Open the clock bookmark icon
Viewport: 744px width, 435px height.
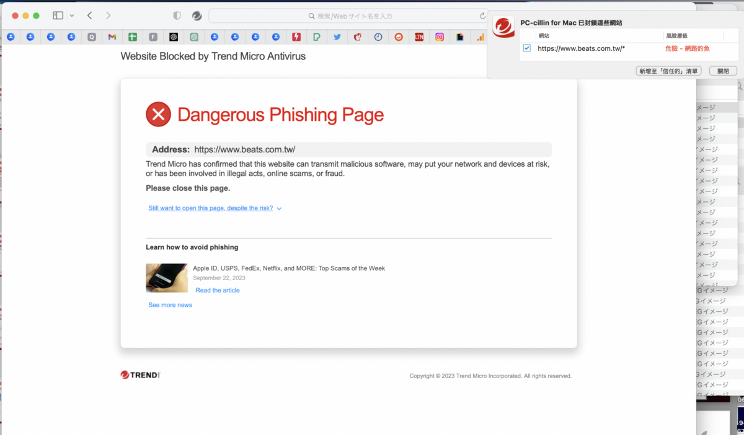tap(378, 37)
